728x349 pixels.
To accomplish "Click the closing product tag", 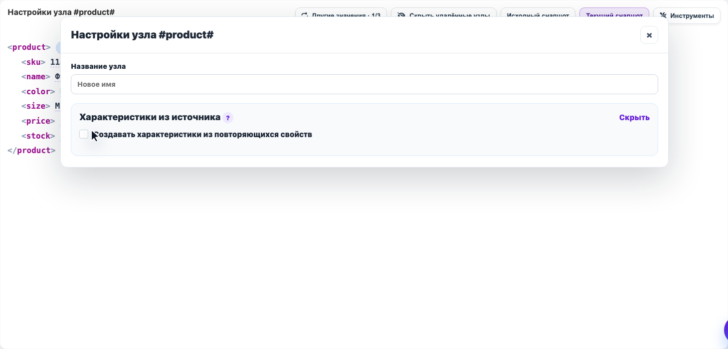I will (31, 151).
